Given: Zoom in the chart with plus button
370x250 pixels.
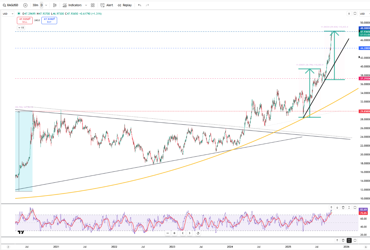Looking at the screenshot, I should point(174,233).
